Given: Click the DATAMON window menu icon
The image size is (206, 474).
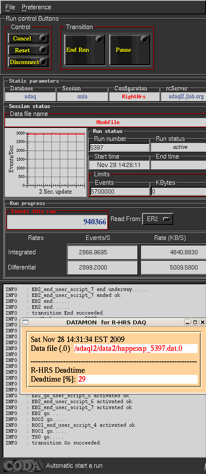Looking at the screenshot, I should (25, 322).
